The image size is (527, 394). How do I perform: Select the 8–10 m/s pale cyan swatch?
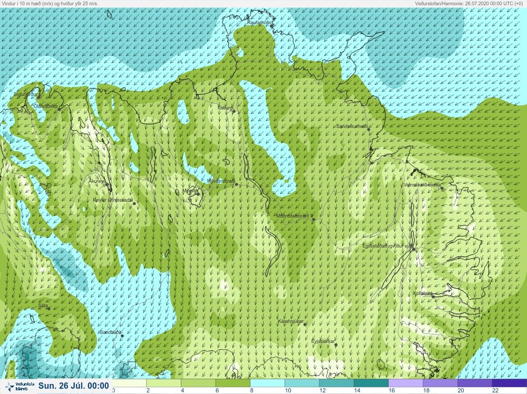268,383
